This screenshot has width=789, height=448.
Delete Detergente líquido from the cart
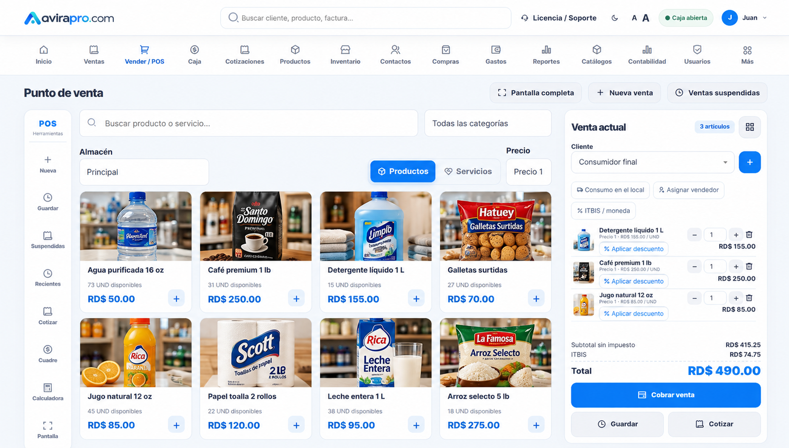(749, 234)
